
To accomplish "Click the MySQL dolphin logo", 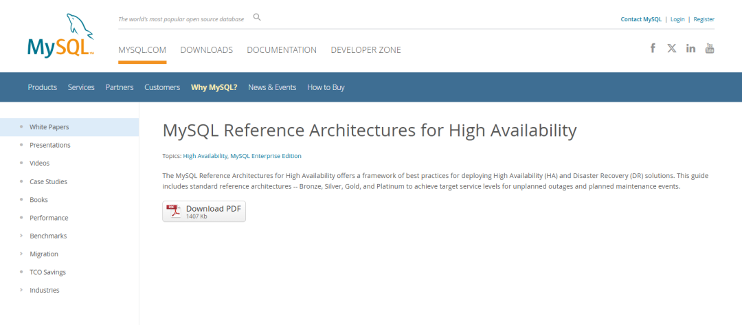I will pyautogui.click(x=60, y=34).
